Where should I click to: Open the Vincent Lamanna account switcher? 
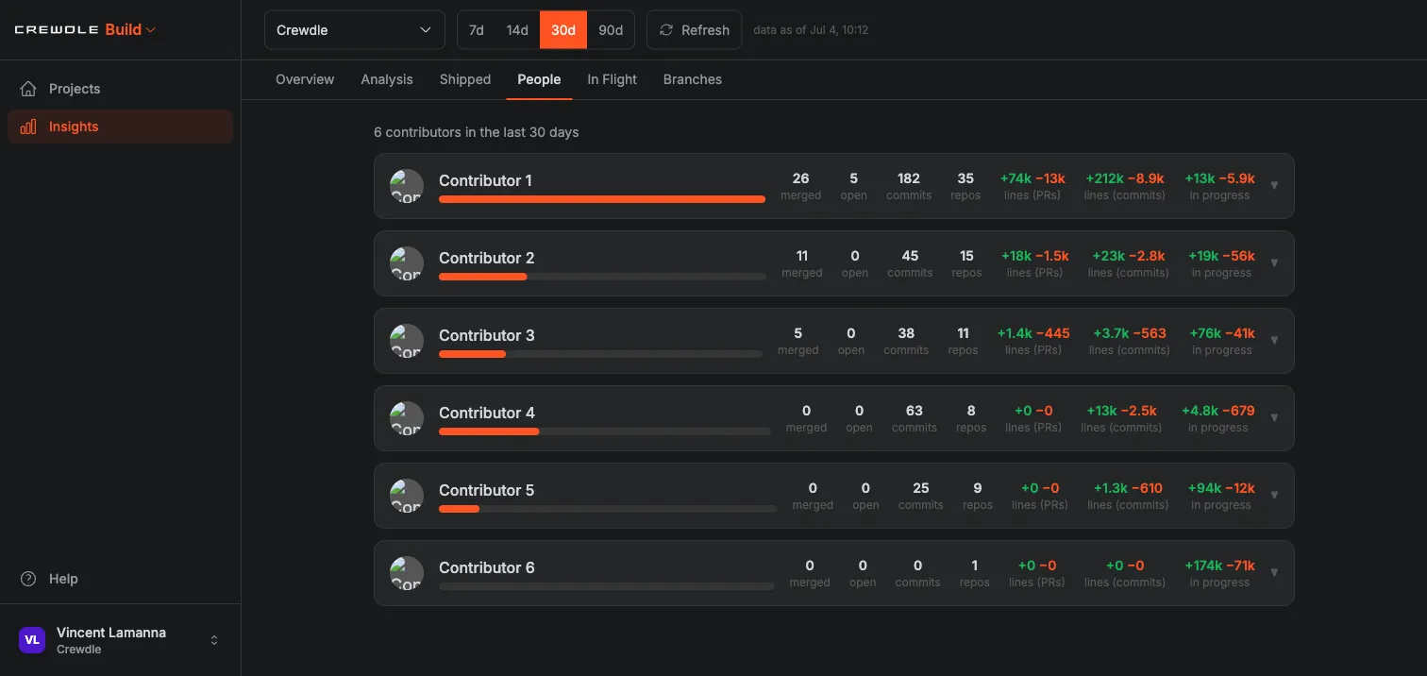tap(121, 640)
